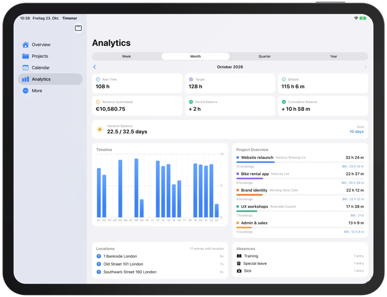Click the Training book icon
Screen dimensions: 387x297
coord(239,256)
